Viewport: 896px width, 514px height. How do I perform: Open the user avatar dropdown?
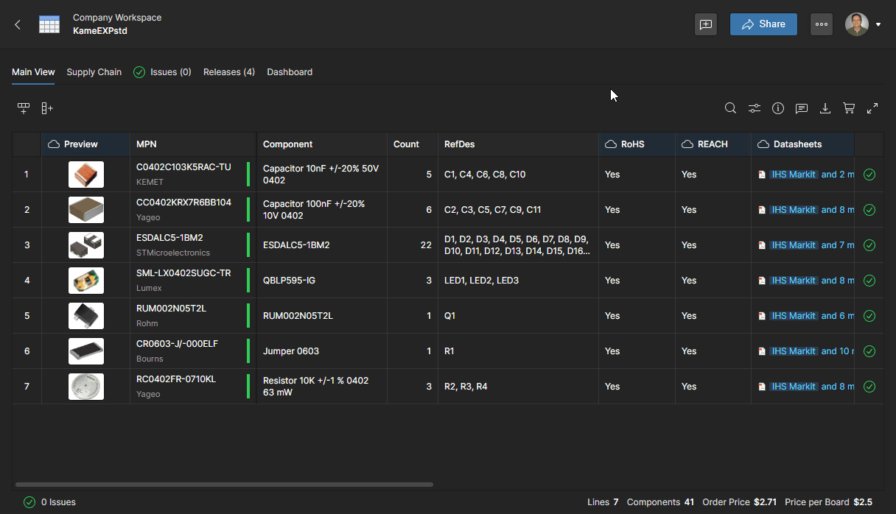tap(863, 24)
